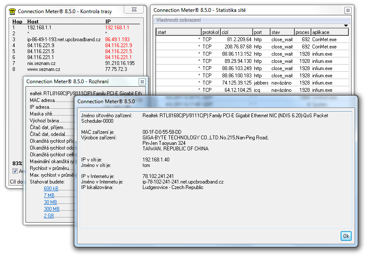Select the 81.2.209.64 connection row

(x=252, y=39)
